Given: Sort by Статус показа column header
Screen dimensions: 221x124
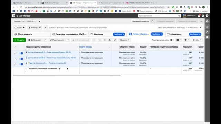Looking at the screenshot, I should click(x=86, y=47).
